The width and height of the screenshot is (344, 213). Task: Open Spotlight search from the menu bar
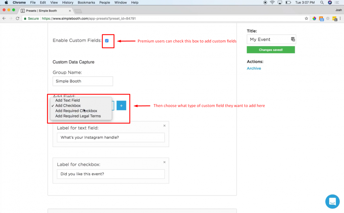[x=322, y=2]
